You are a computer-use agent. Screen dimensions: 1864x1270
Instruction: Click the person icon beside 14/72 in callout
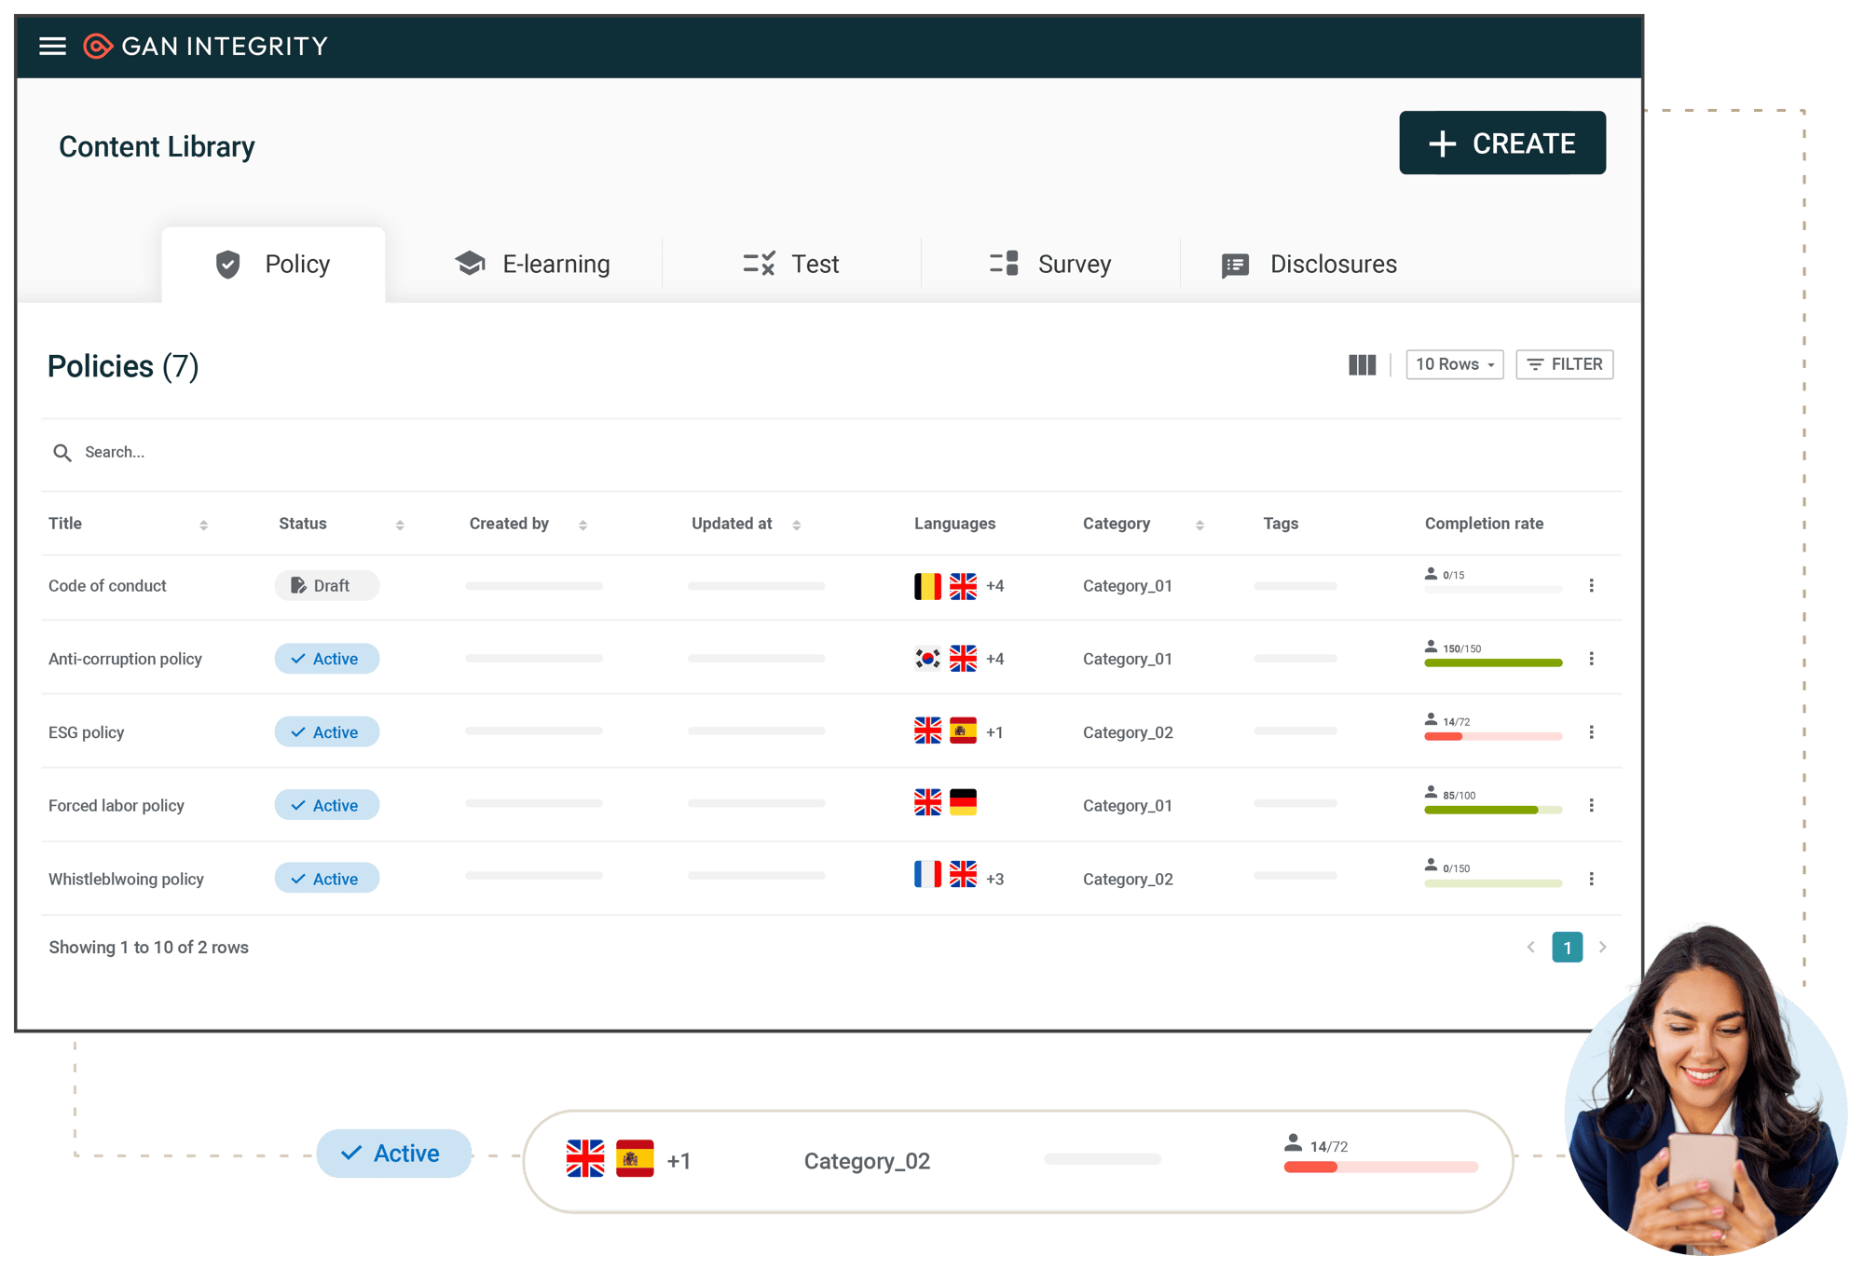pos(1293,1142)
